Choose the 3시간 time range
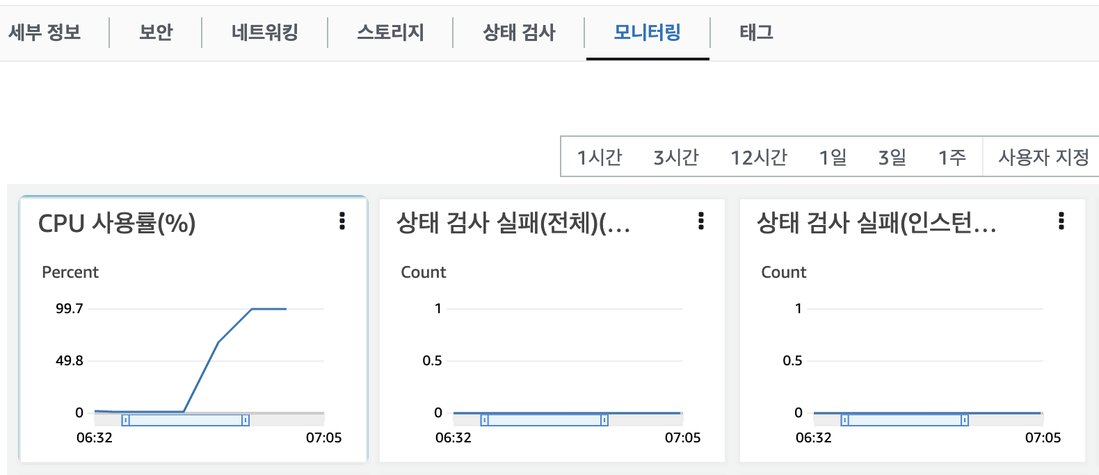The image size is (1099, 475). (675, 158)
